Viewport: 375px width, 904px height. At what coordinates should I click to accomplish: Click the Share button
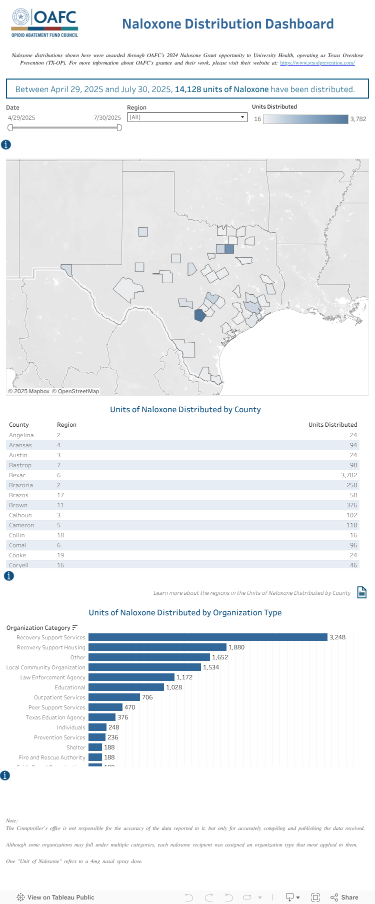344,897
